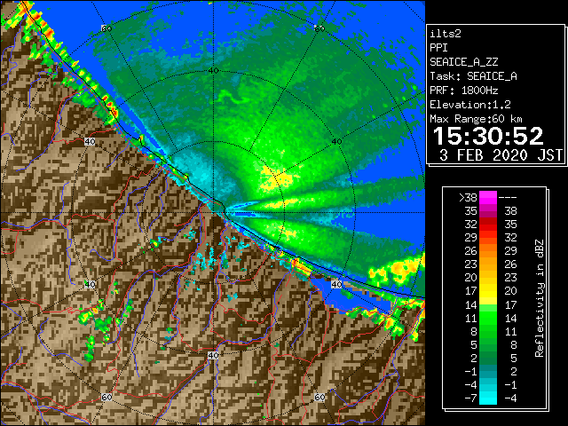Viewport: 568px width, 426px height.
Task: Select the "Elevation:1.2" line
Action: [x=469, y=105]
